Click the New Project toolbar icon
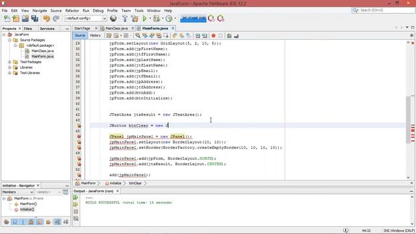Image resolution: width=416 pixels, height=234 pixels. click(x=16, y=19)
